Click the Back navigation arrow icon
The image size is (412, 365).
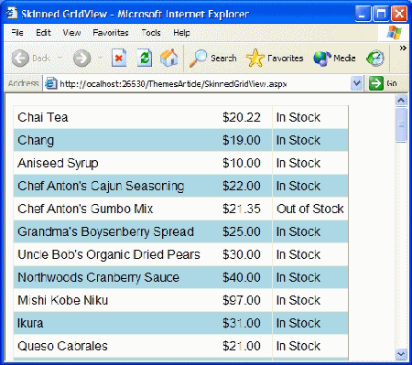pyautogui.click(x=20, y=58)
